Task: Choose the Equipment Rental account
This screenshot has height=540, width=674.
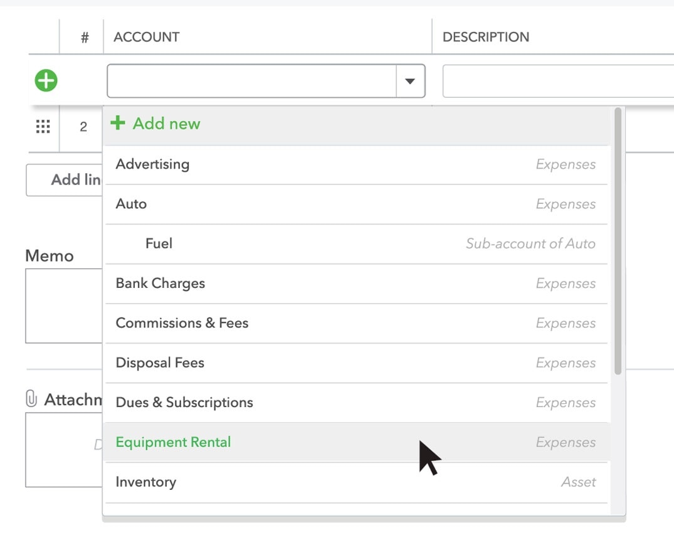Action: (356, 442)
